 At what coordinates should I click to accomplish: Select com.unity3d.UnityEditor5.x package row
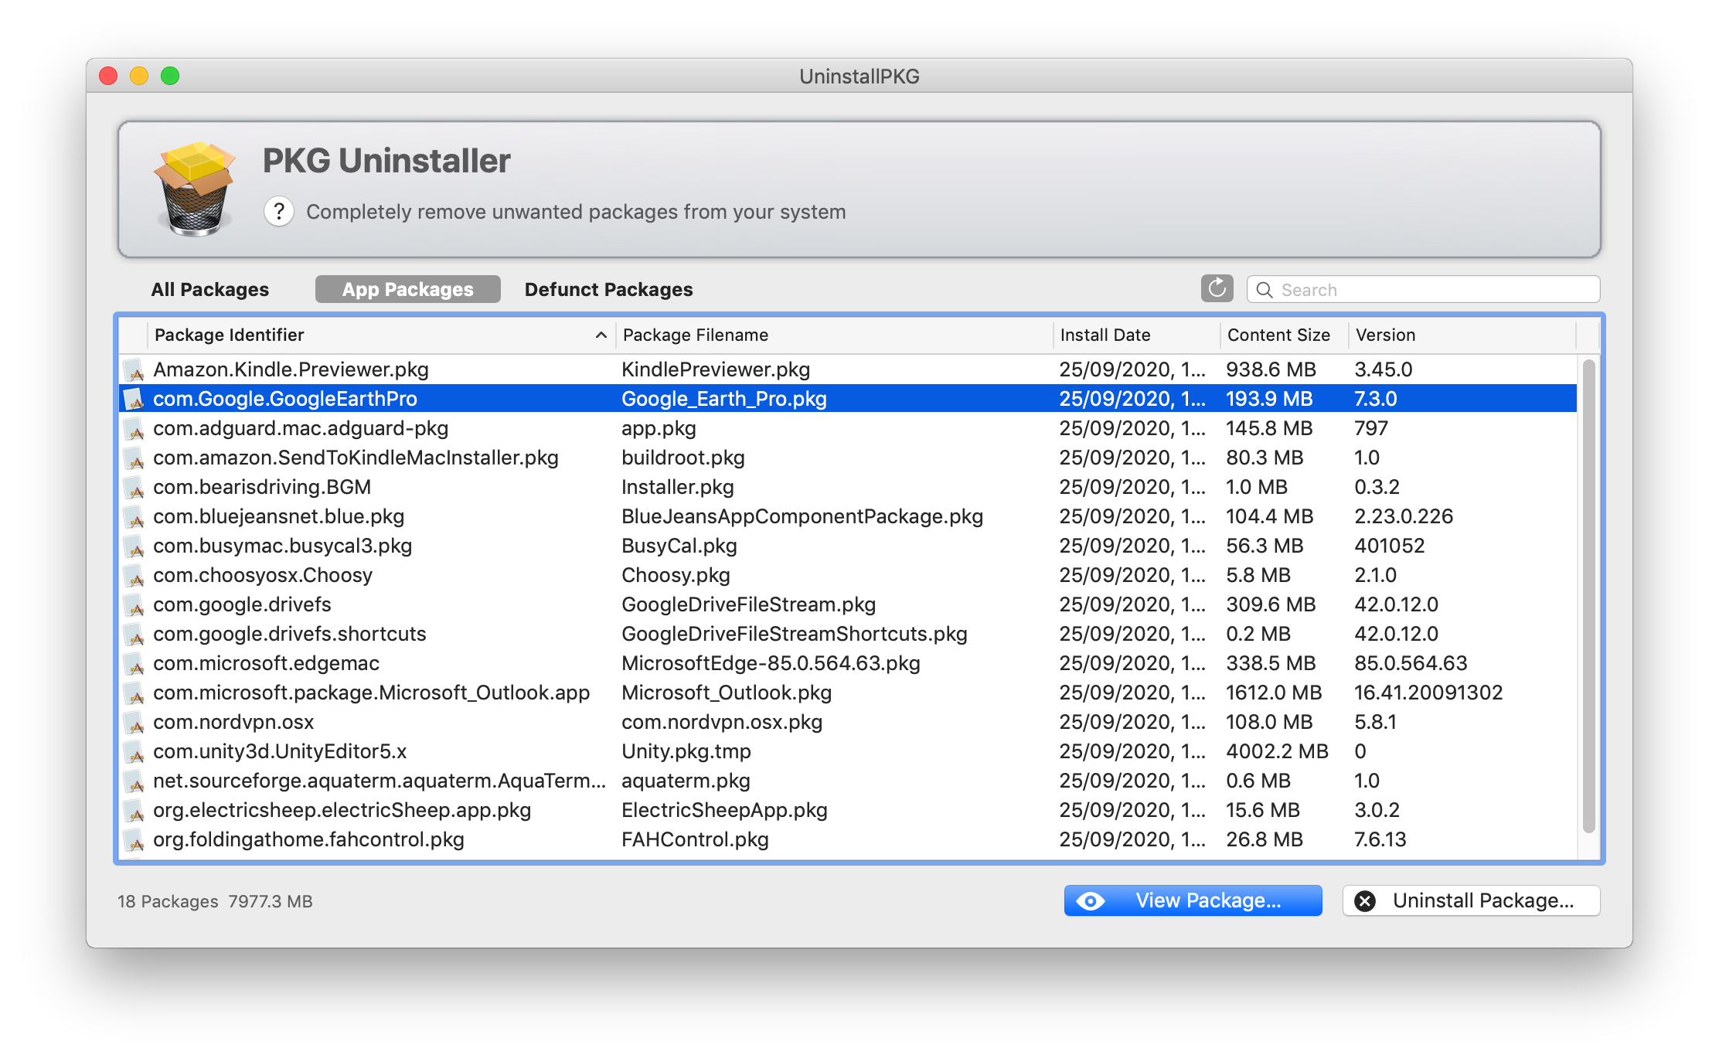point(852,753)
